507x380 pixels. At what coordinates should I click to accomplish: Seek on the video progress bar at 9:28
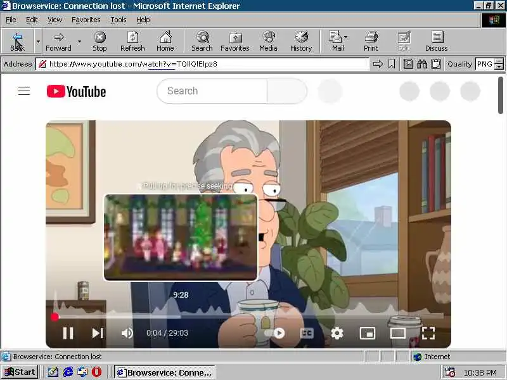pyautogui.click(x=181, y=317)
